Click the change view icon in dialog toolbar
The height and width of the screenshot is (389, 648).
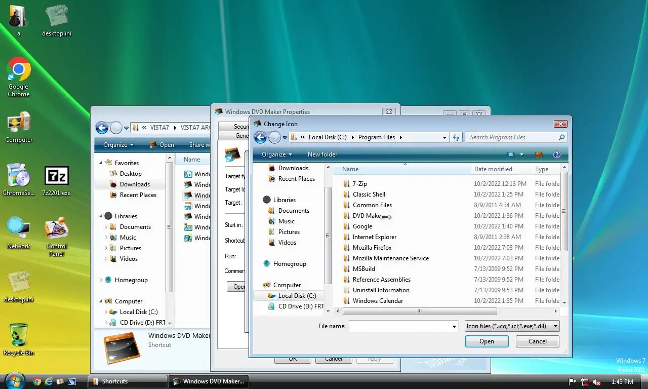511,154
